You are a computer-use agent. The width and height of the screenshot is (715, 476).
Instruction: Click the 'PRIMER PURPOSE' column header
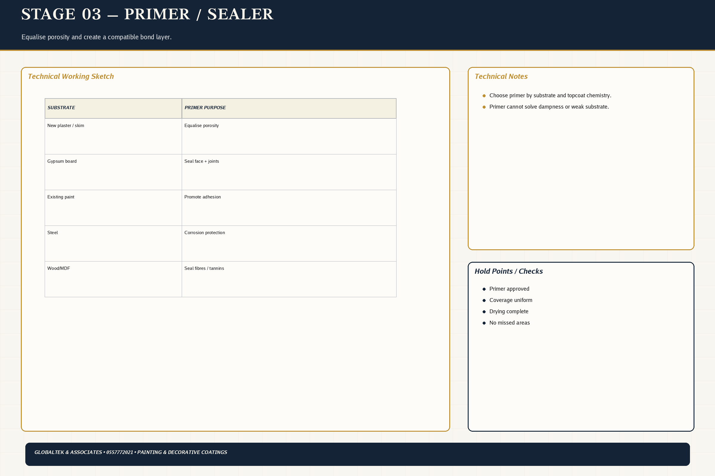289,108
